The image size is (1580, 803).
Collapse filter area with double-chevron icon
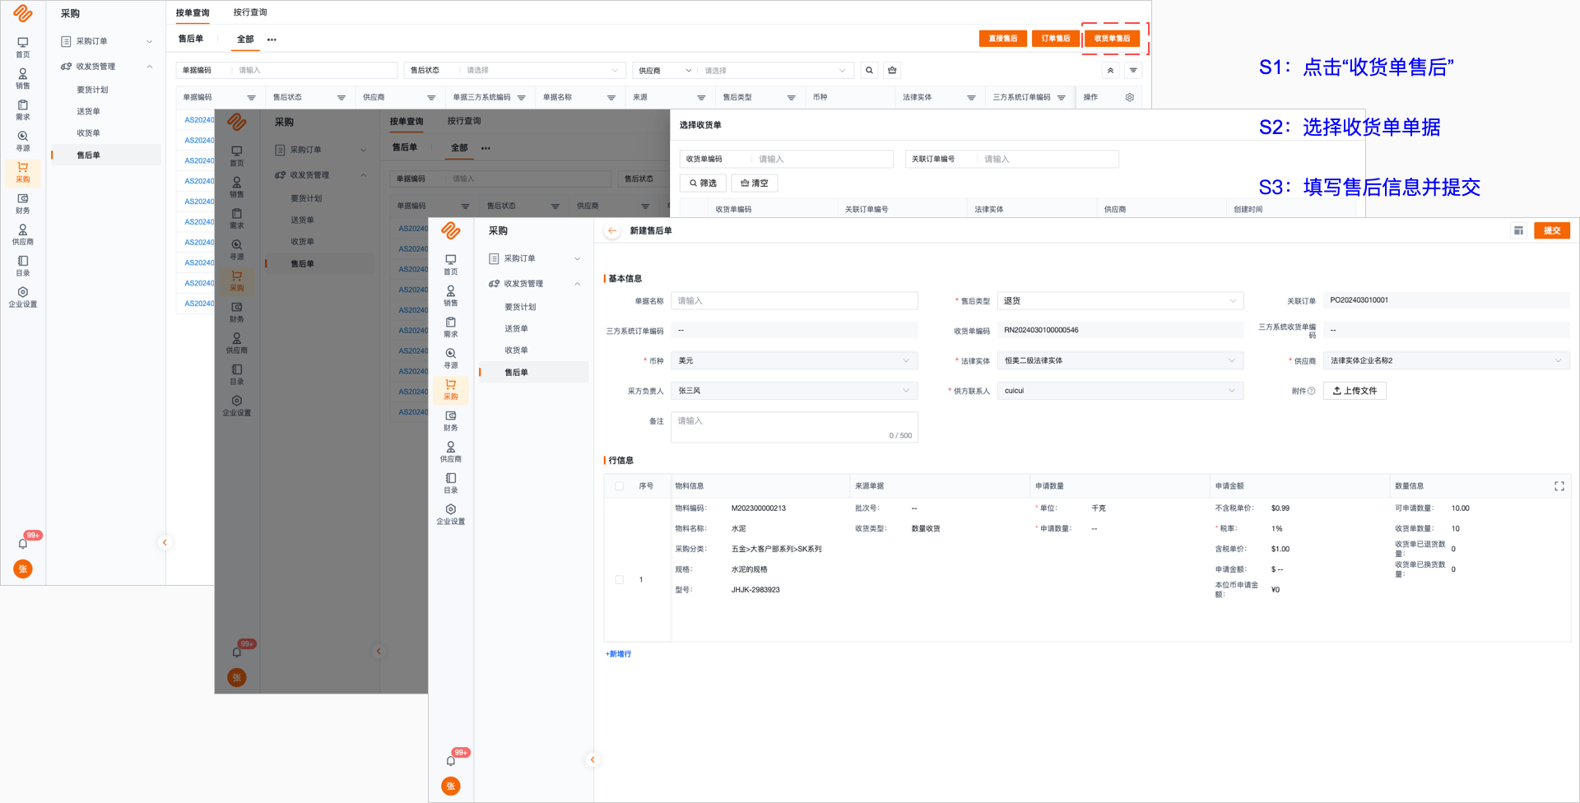[x=1110, y=71]
